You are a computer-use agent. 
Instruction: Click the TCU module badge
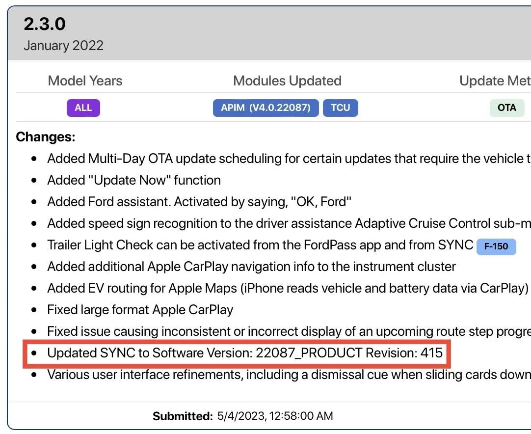click(x=340, y=108)
